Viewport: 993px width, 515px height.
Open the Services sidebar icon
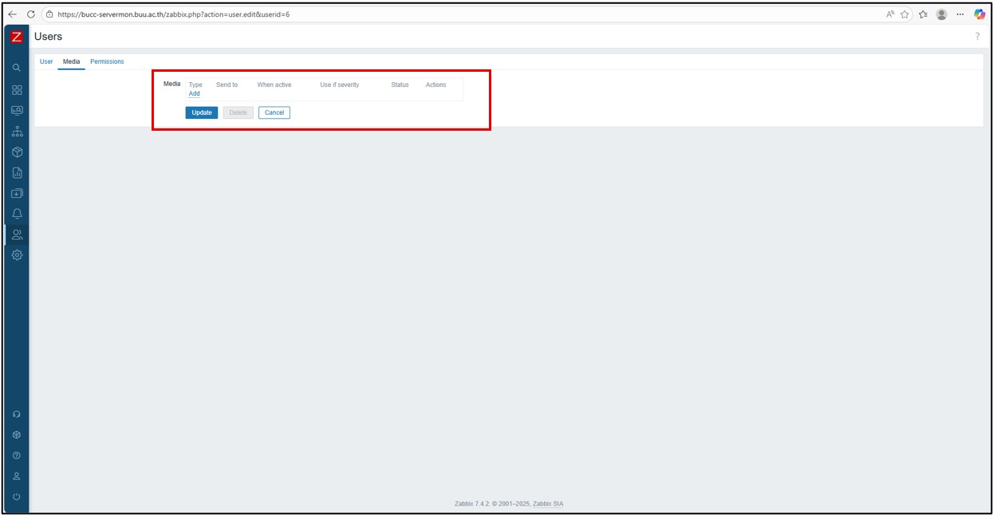[17, 132]
